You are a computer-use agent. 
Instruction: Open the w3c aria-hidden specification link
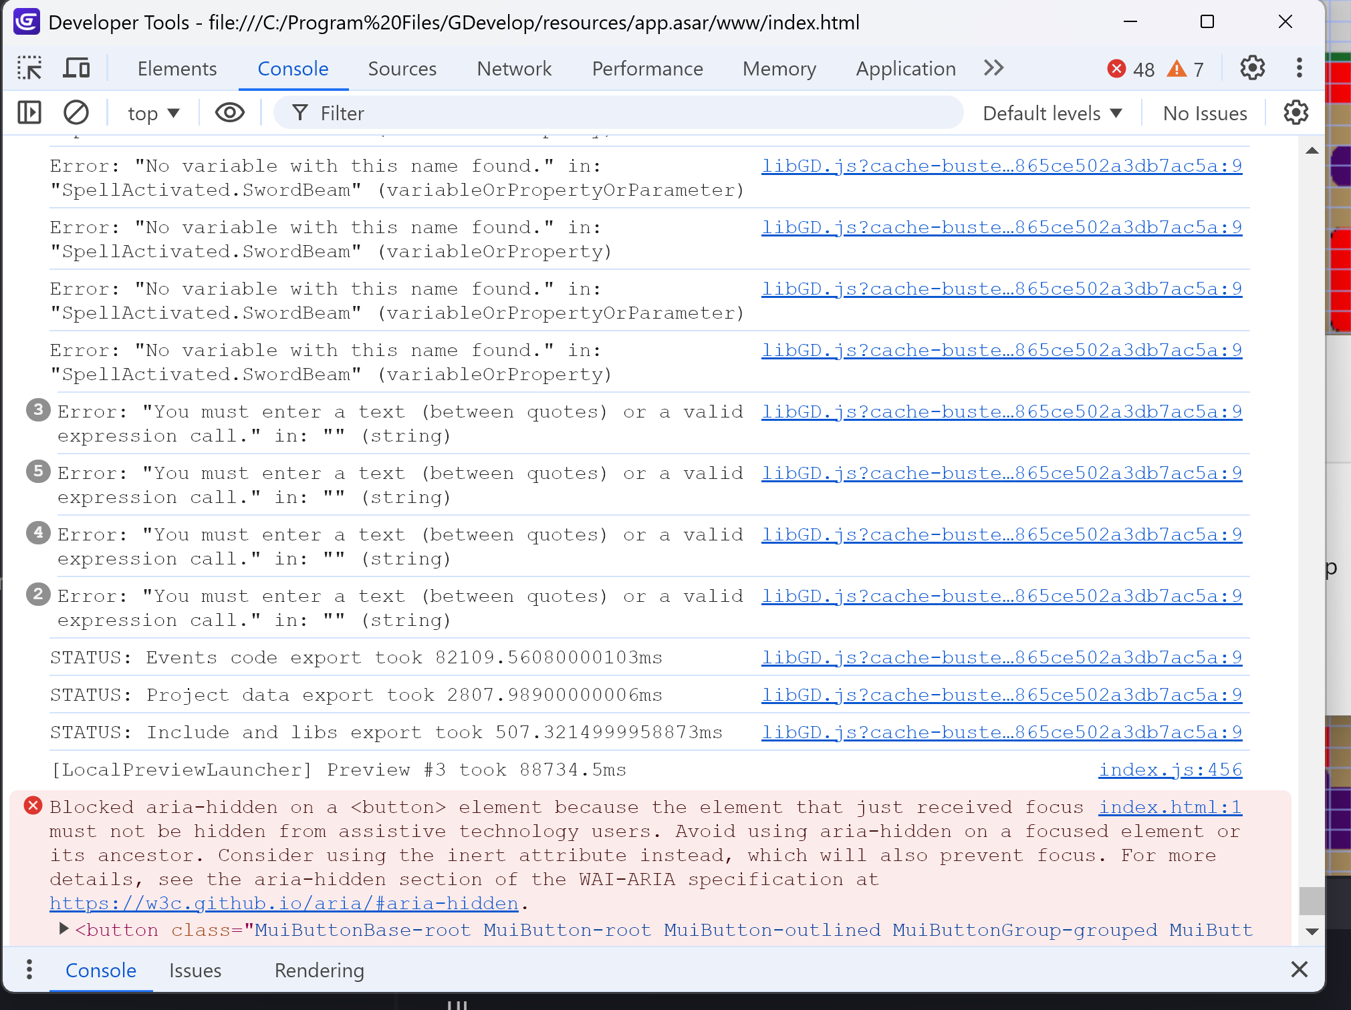click(284, 904)
